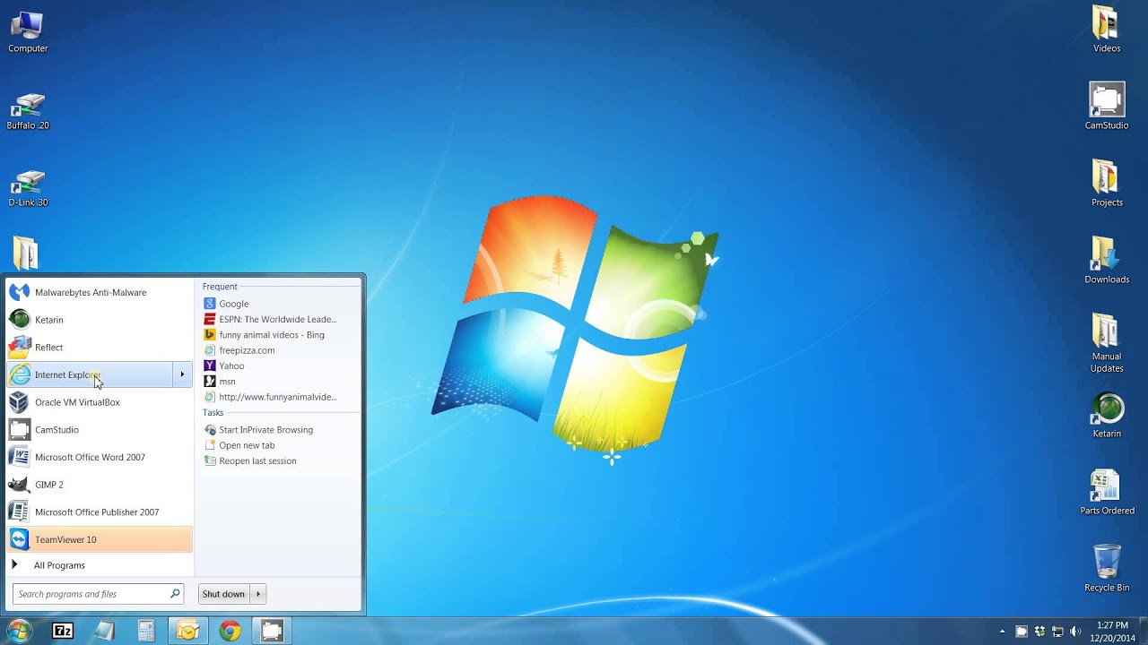Open Reflect in the Start menu
The height and width of the screenshot is (645, 1148).
[100, 348]
